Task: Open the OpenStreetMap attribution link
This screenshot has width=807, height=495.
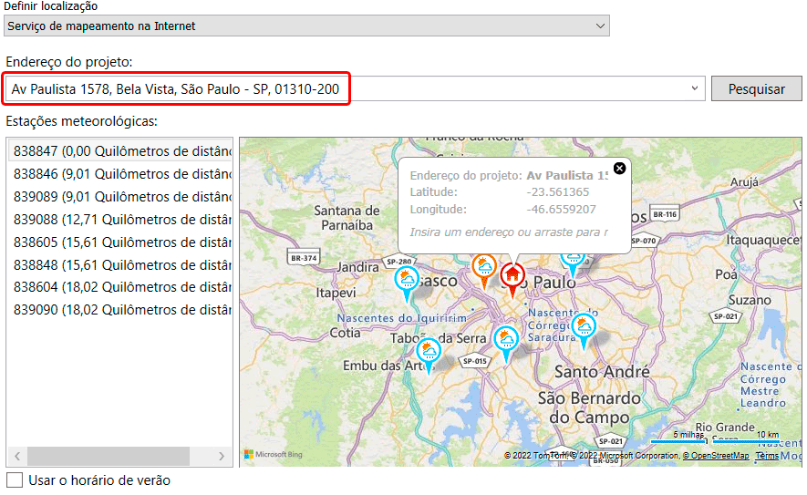Action: [719, 456]
